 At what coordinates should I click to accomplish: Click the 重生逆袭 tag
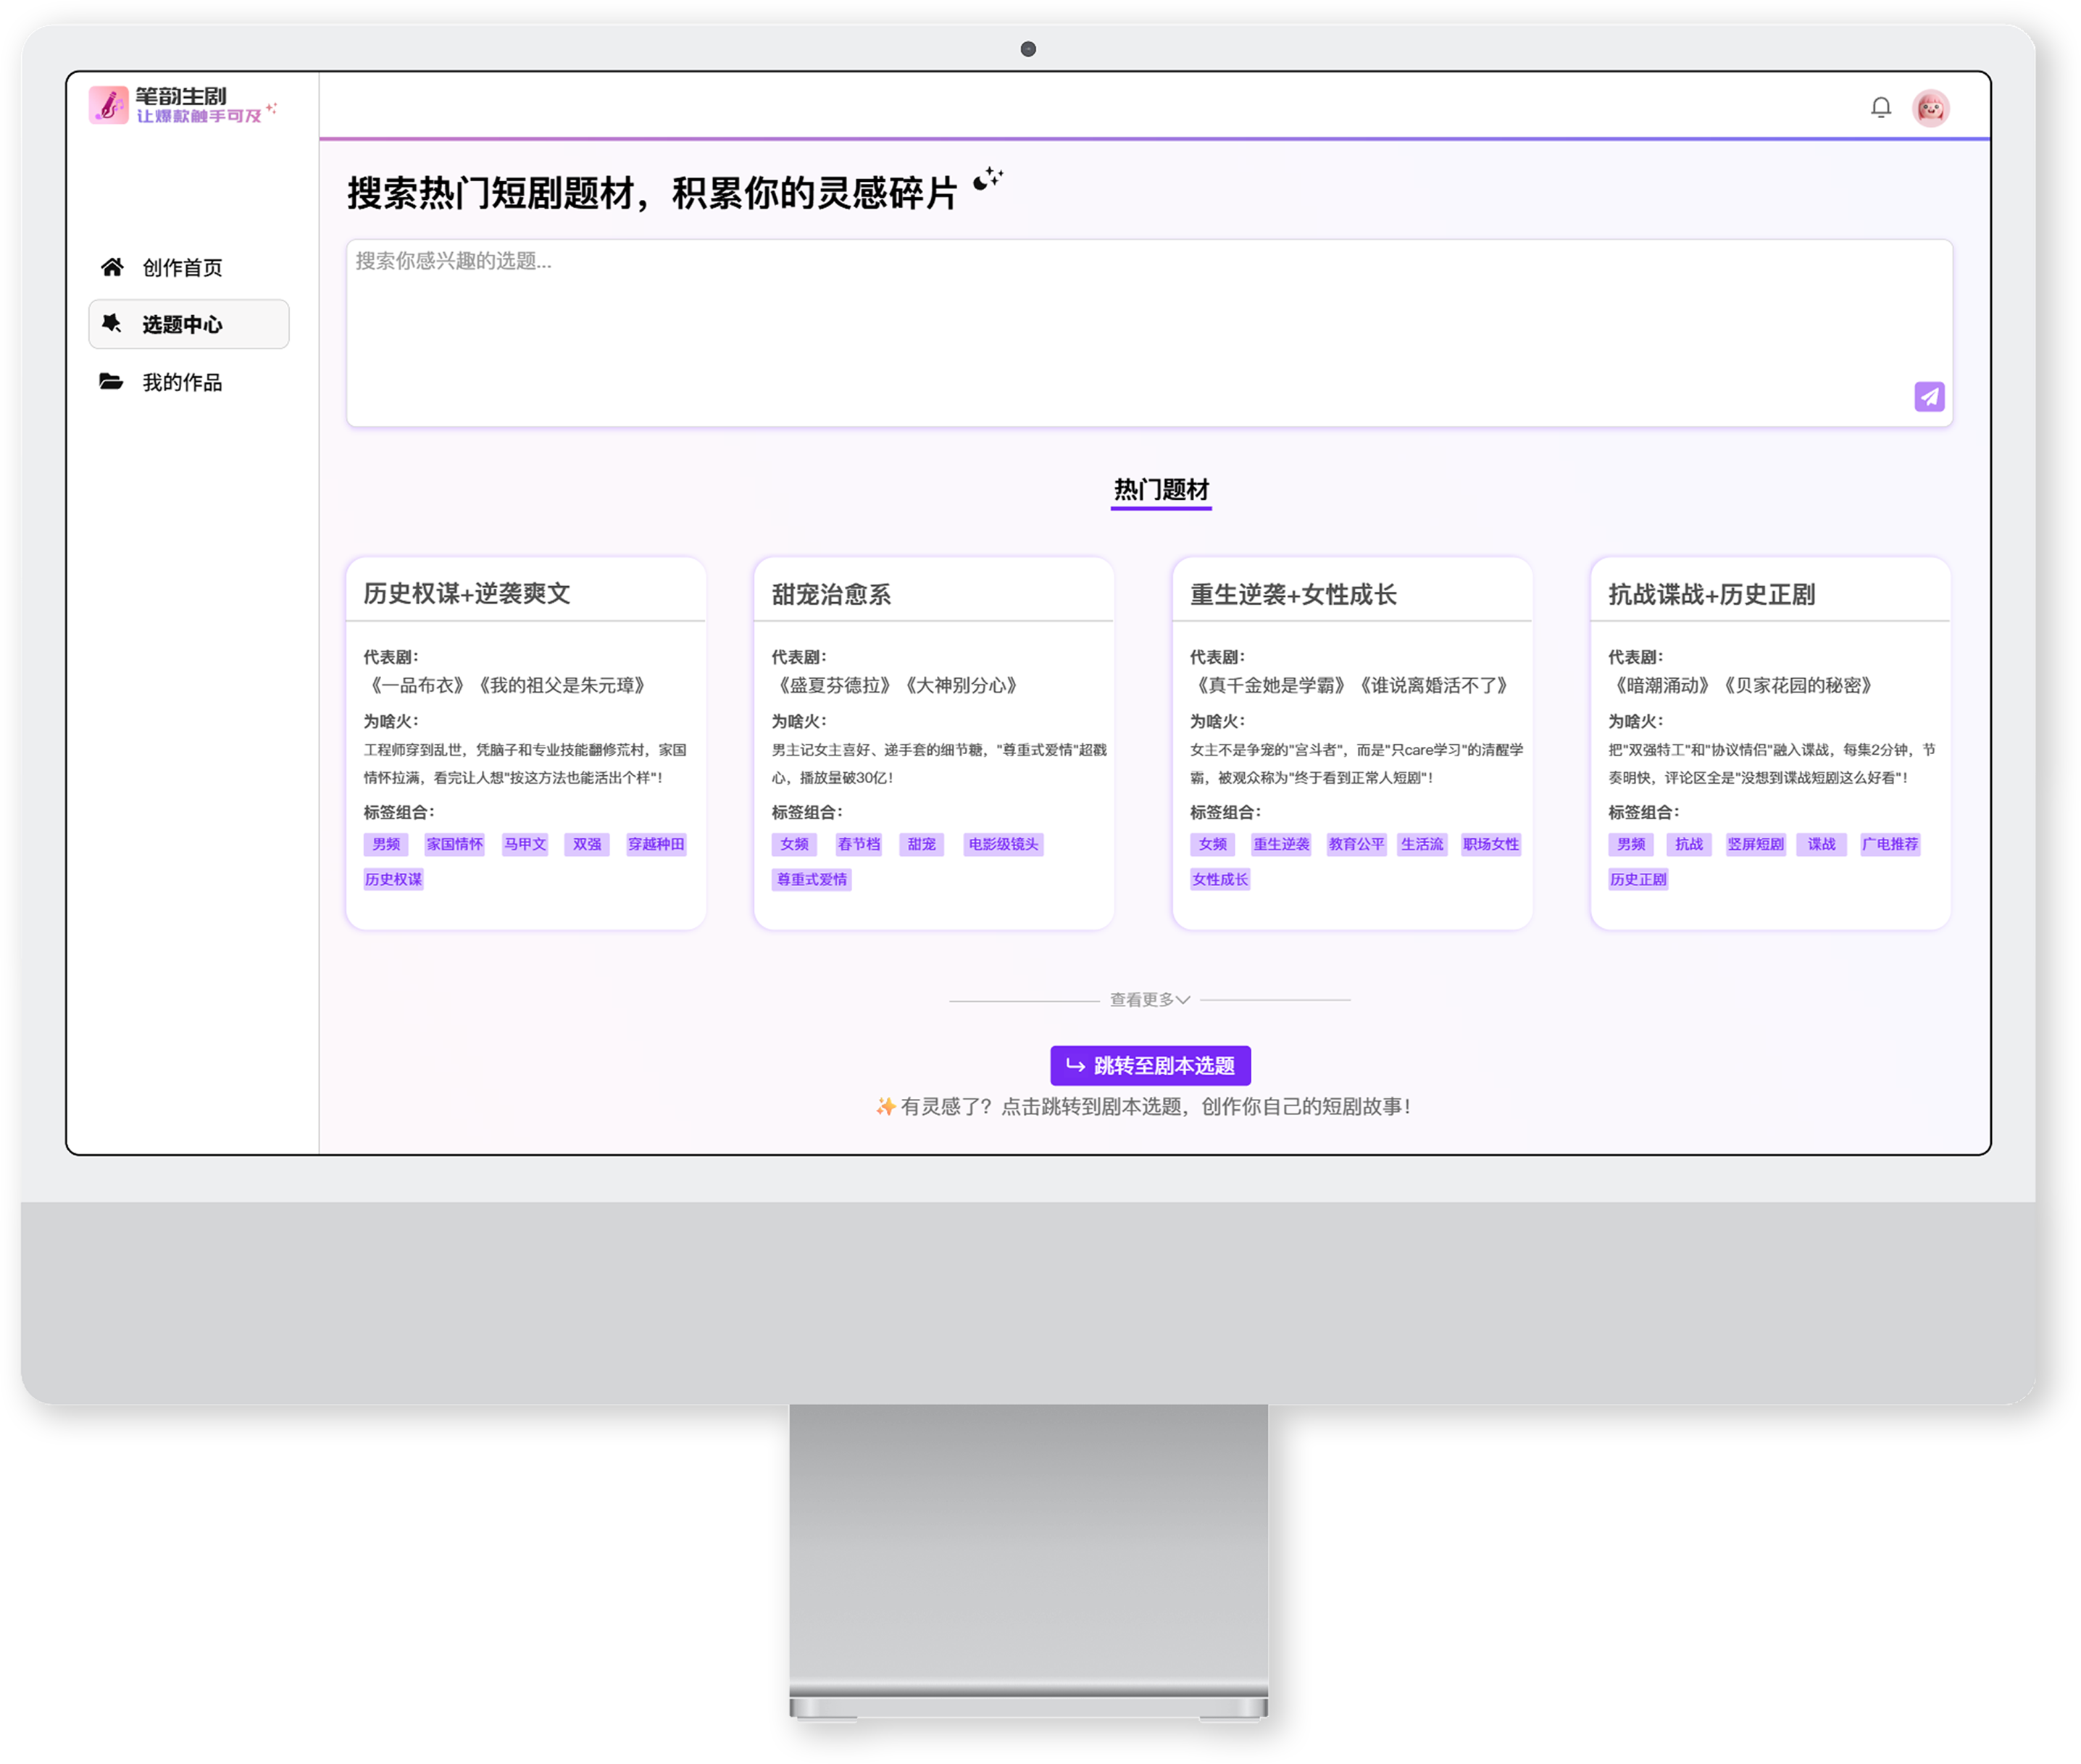click(x=1281, y=844)
